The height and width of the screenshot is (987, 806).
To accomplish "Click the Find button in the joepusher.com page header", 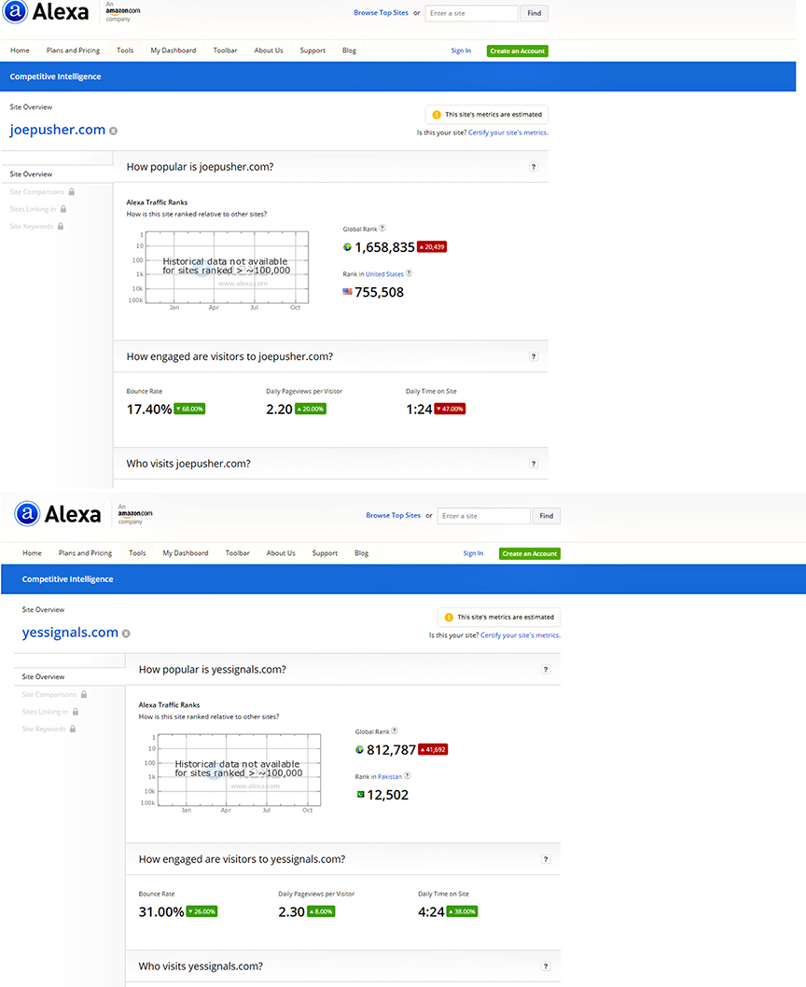I will 534,13.
